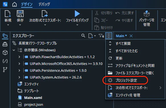Open the Home backstage icon

(x=15, y=5)
